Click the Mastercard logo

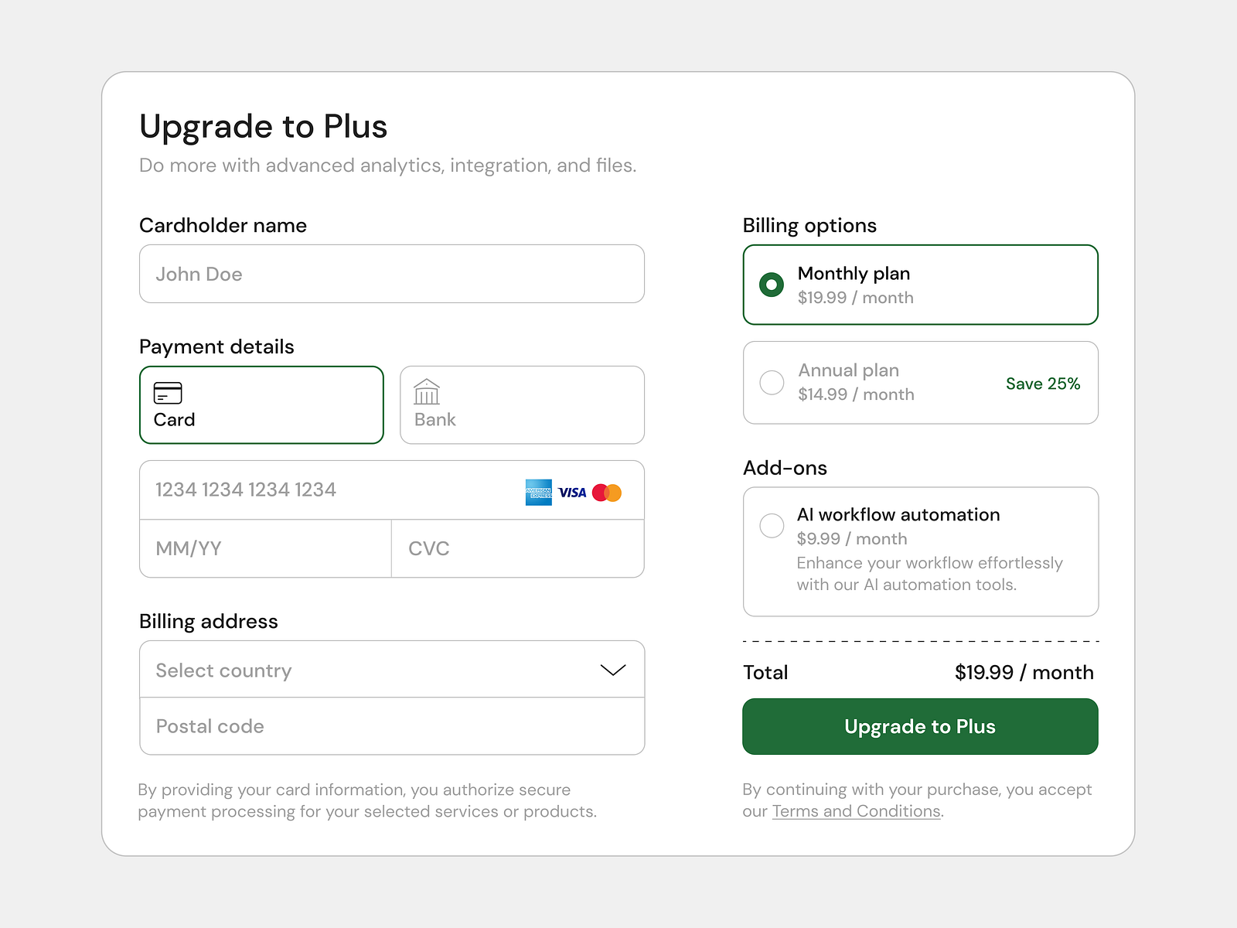point(608,492)
